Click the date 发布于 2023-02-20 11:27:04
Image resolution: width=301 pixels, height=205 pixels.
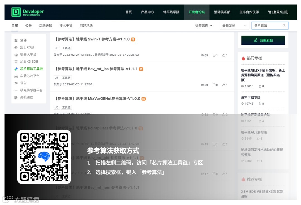coord(73,84)
